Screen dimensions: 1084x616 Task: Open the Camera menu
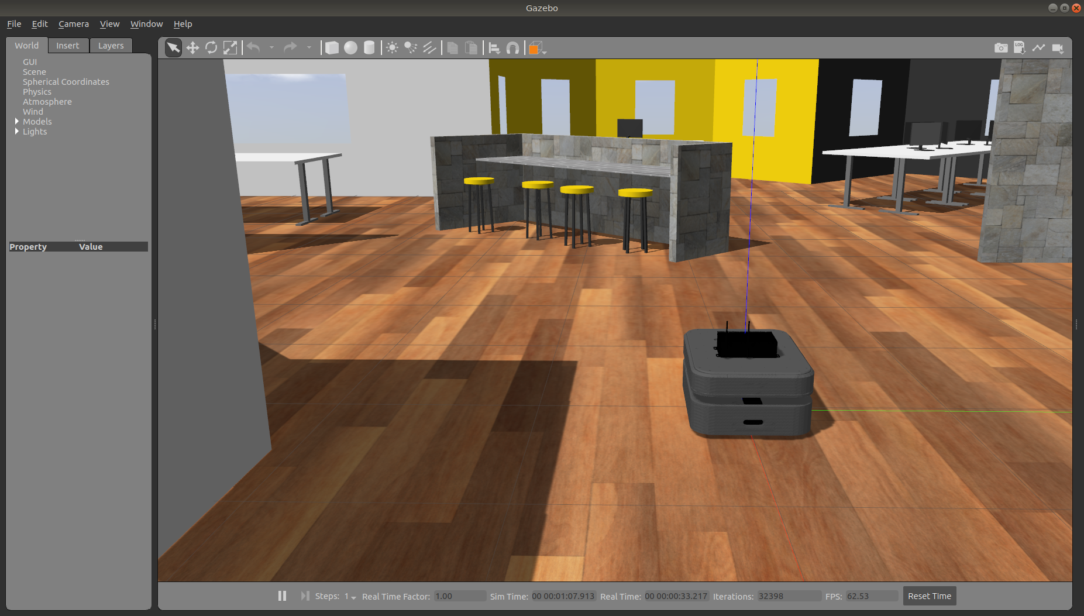point(74,24)
